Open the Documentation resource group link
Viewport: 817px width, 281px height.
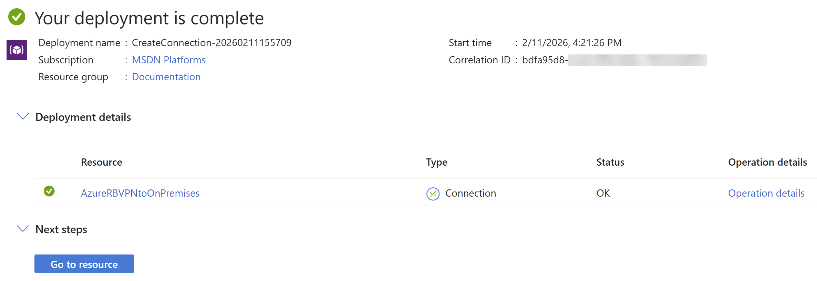click(166, 77)
